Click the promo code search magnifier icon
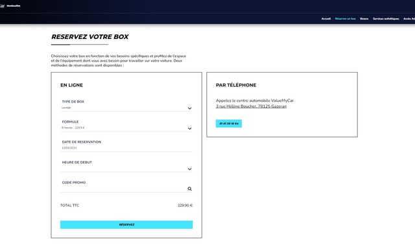 point(189,189)
